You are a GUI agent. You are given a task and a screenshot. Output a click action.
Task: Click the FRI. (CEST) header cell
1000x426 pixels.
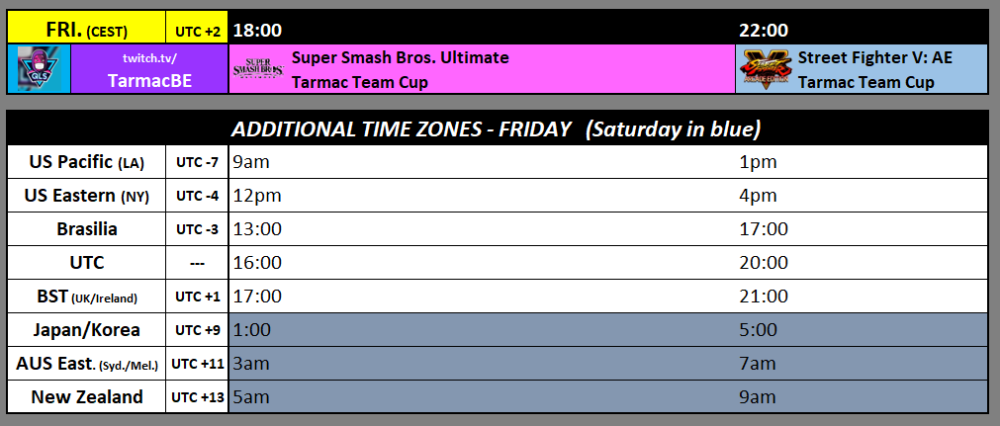pyautogui.click(x=86, y=30)
